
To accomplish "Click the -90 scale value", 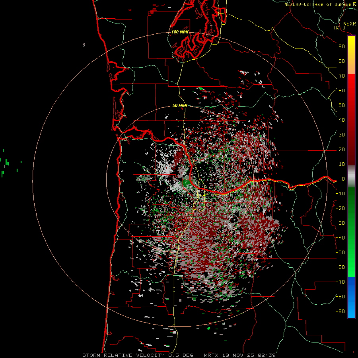I will pyautogui.click(x=340, y=311).
